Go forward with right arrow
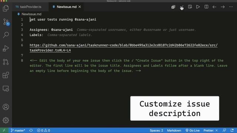Image resolution: width=237 pixels, height=133 pixels. [223, 7]
